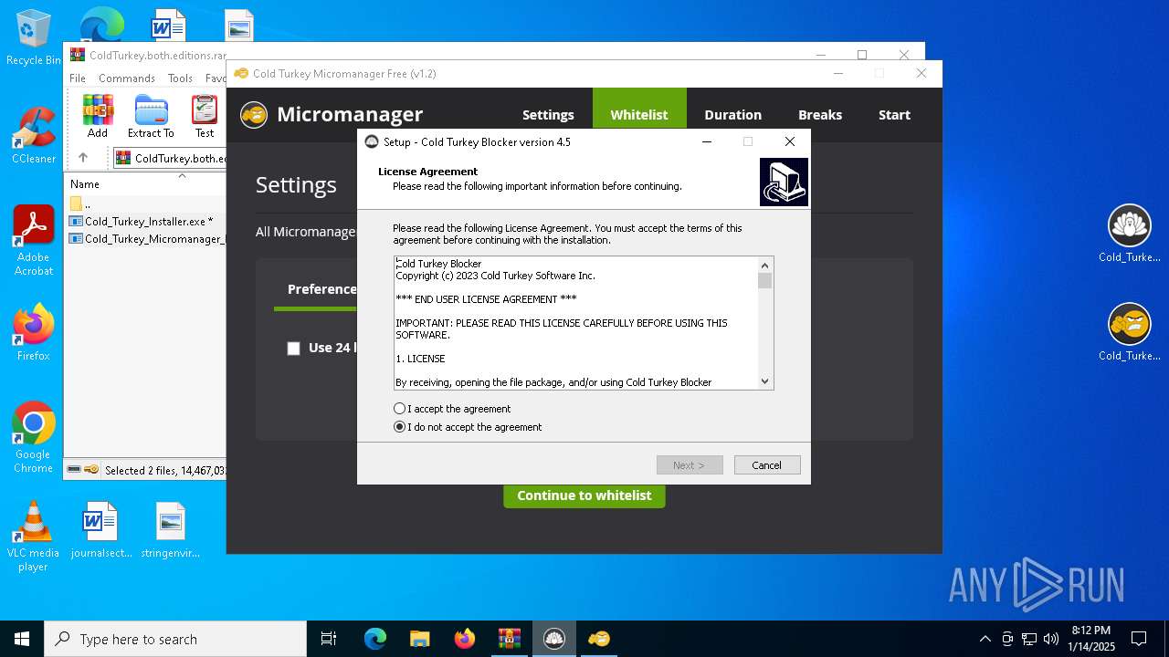Click the Google Chrome desktop icon
This screenshot has height=657, width=1169.
(x=34, y=437)
